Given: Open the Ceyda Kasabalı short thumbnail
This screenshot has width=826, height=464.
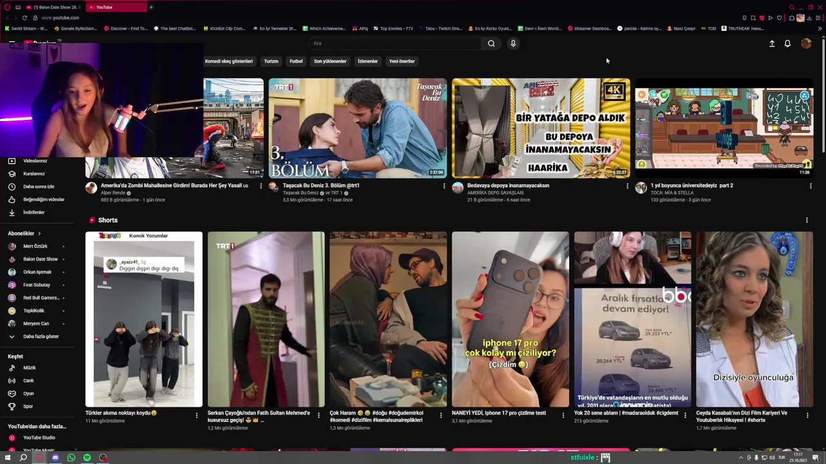Looking at the screenshot, I should [754, 320].
